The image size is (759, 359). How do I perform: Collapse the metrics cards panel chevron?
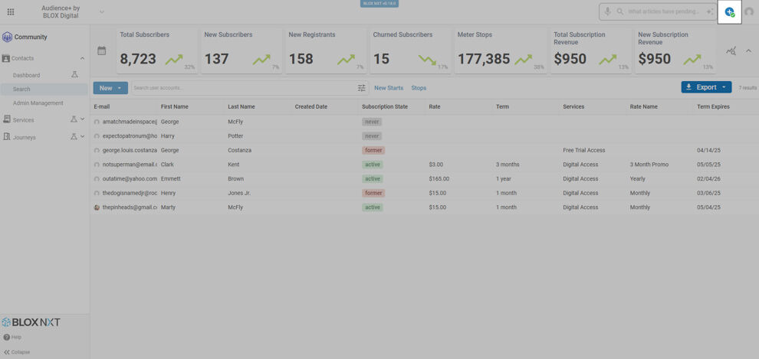(x=747, y=51)
